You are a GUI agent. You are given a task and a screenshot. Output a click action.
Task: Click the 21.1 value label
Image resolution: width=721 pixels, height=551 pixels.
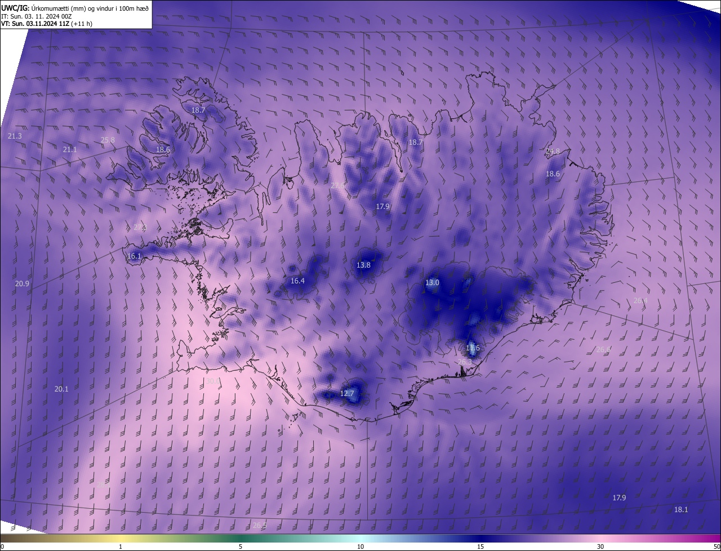[70, 149]
